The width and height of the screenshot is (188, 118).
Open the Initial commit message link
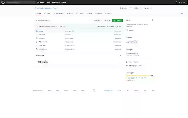click(69, 42)
